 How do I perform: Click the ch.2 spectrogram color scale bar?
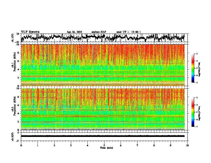point(193,112)
